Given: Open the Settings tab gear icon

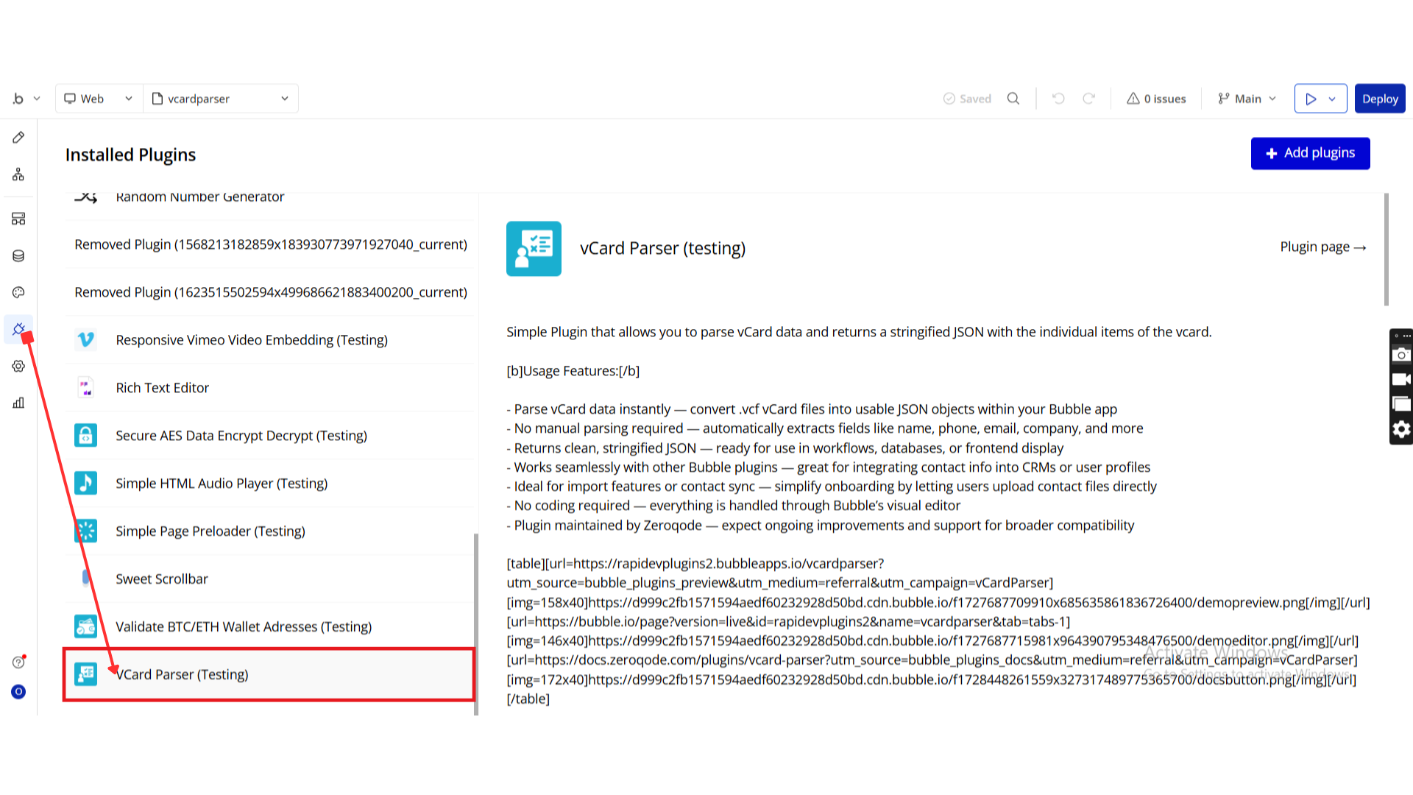Looking at the screenshot, I should click(18, 366).
